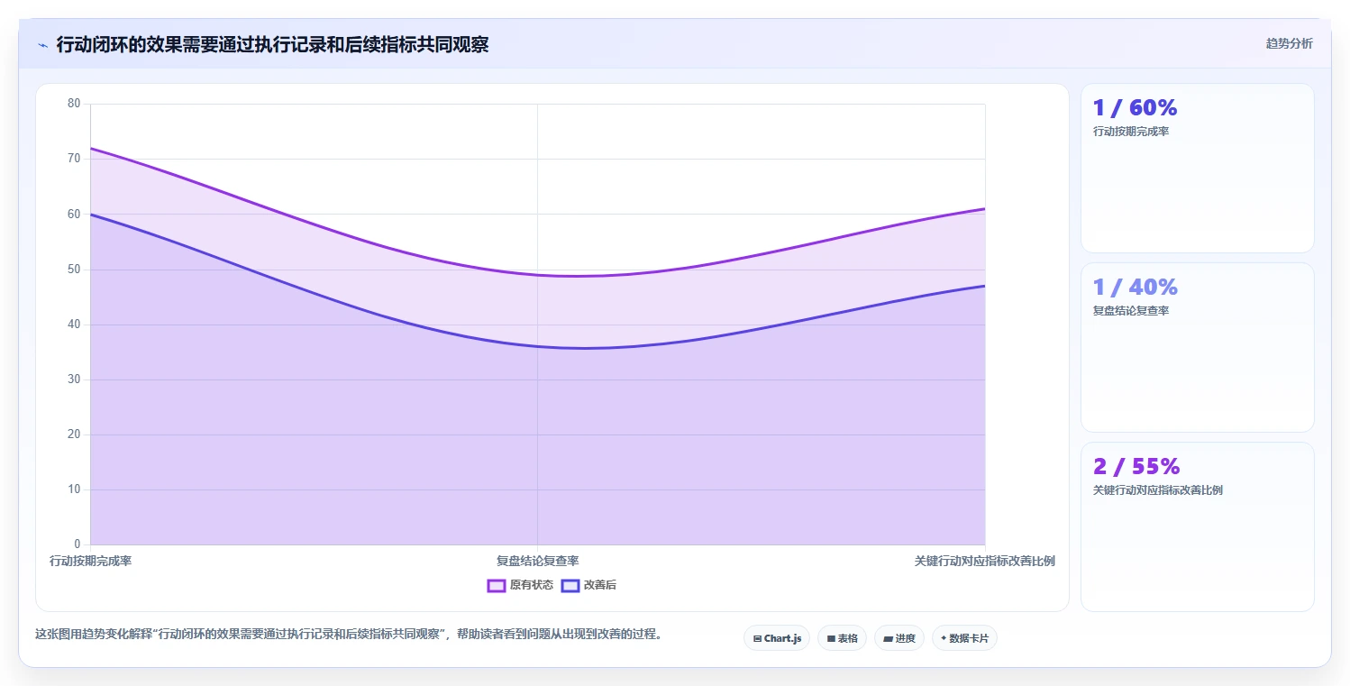Click the y-axis value 80
1350x686 pixels.
(74, 104)
